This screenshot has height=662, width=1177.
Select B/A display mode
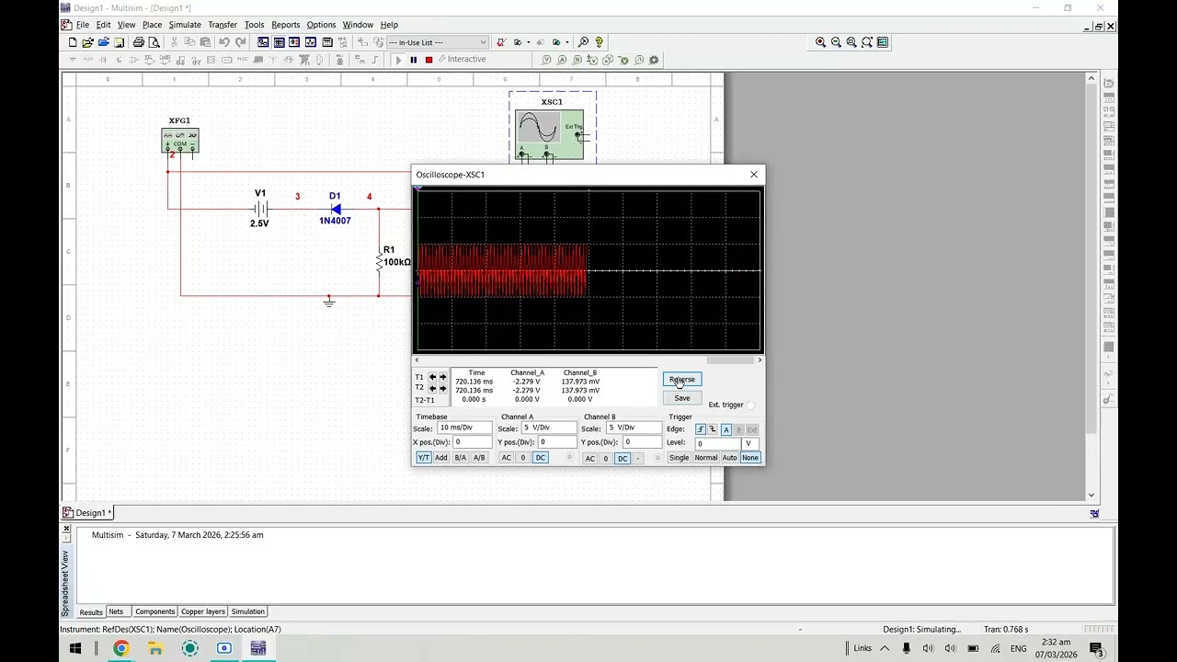[x=461, y=458]
